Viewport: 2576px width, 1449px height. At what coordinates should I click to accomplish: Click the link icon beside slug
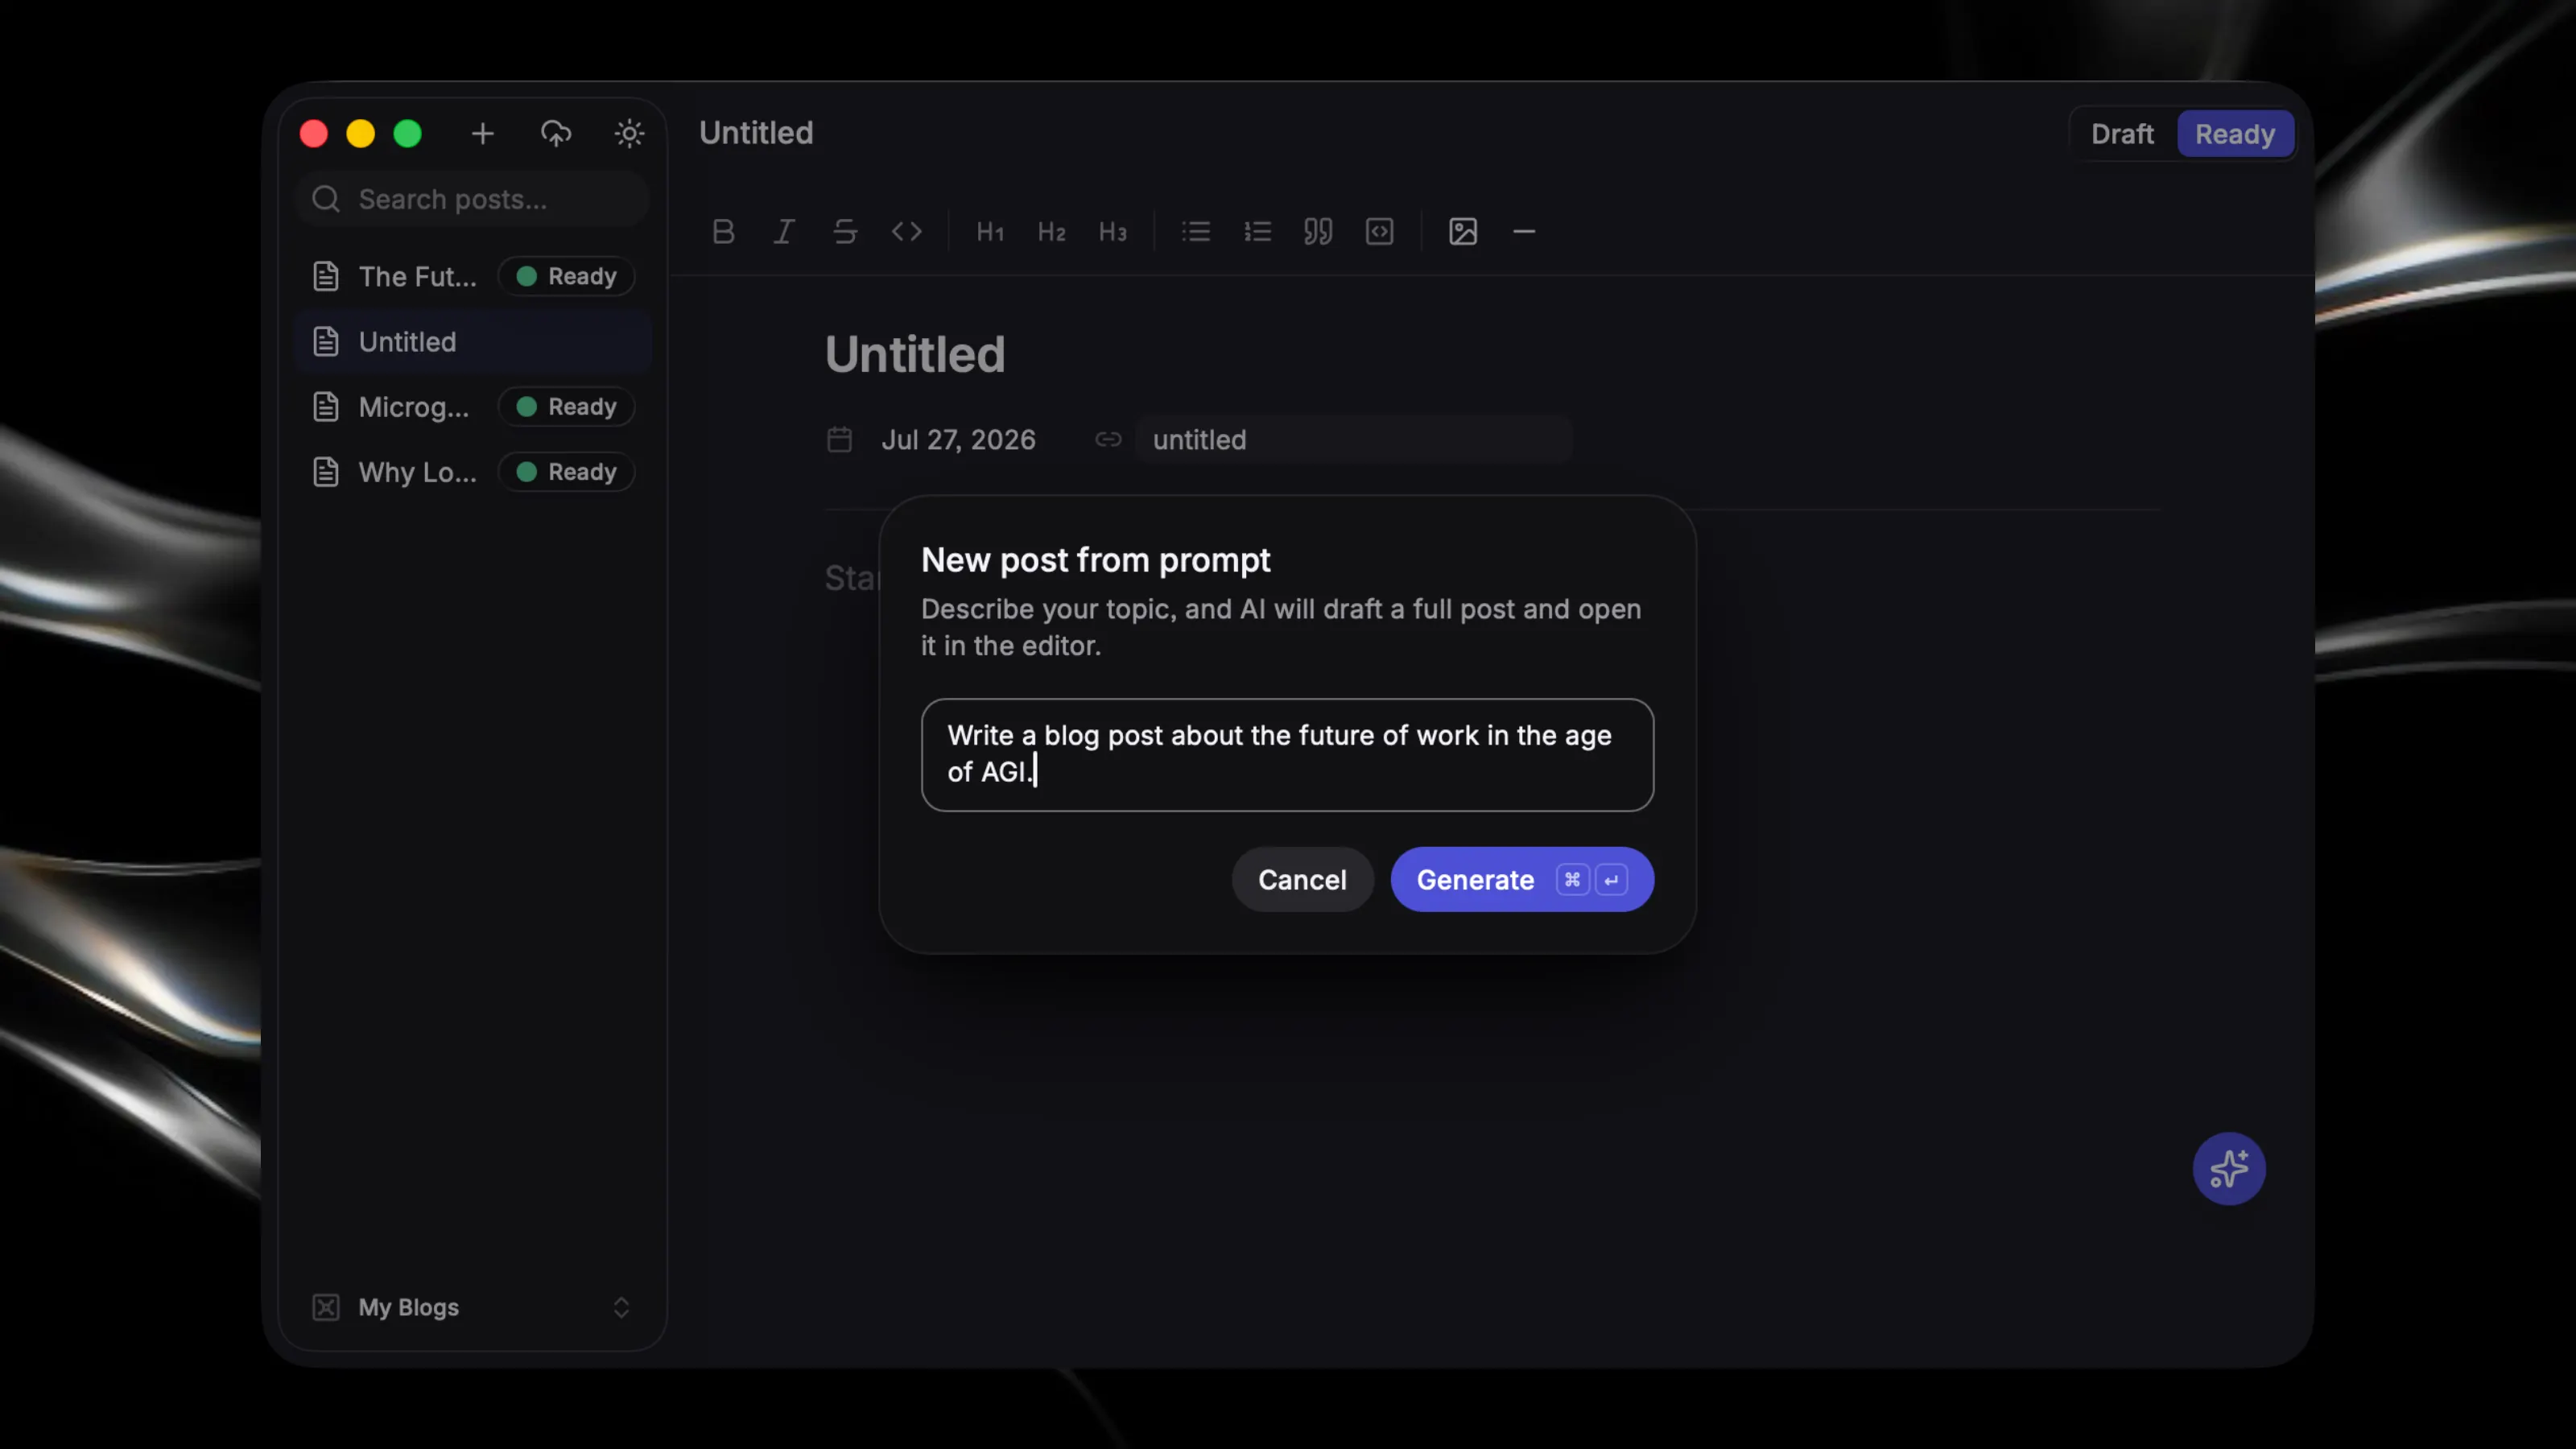pos(1108,440)
